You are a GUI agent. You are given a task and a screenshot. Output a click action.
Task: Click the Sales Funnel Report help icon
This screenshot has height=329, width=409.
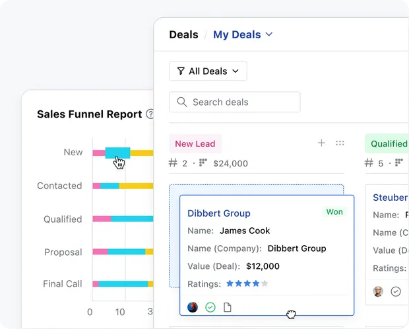150,114
